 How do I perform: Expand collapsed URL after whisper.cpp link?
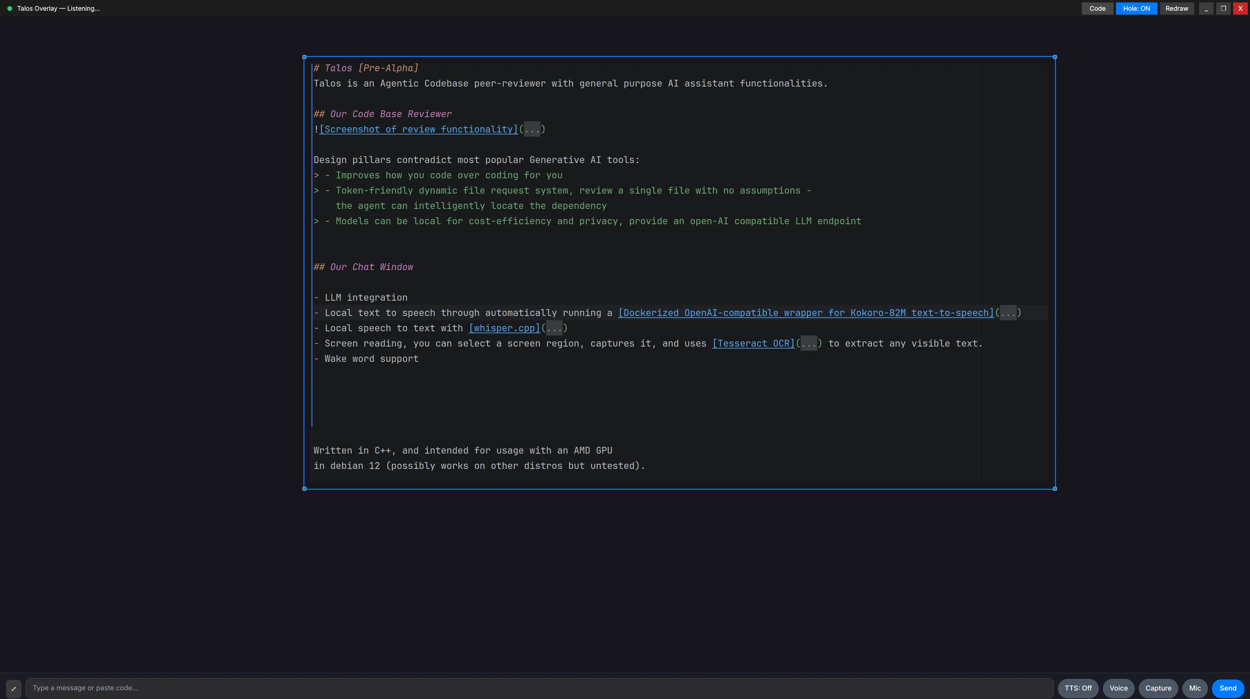click(x=554, y=328)
